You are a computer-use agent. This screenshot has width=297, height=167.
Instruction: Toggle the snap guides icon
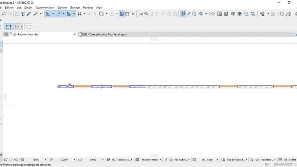tap(58, 14)
